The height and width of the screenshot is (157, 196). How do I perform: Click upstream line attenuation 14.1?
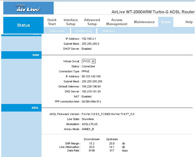112,147
